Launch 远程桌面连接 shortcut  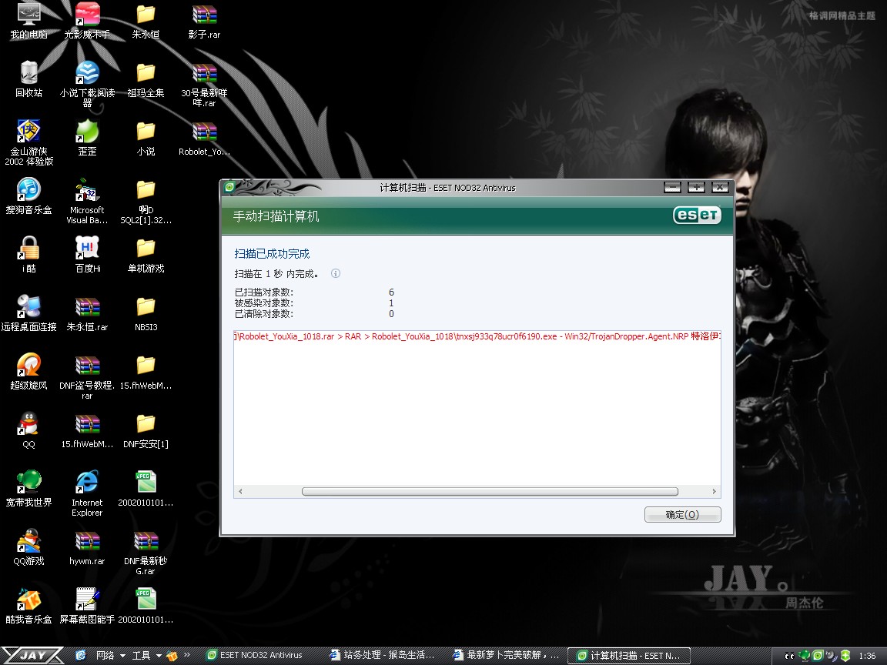(28, 312)
